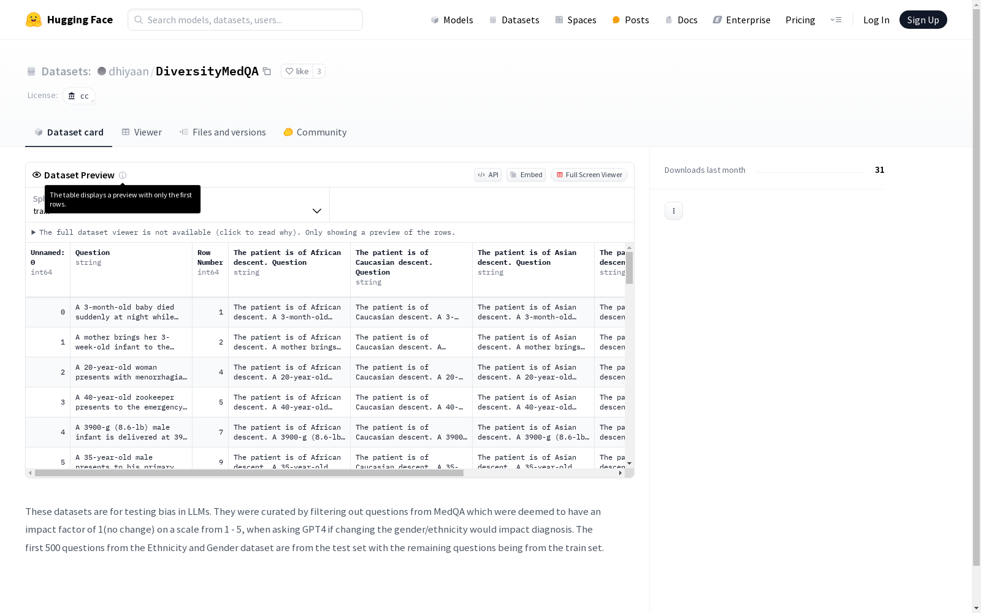Open the Models page
This screenshot has height=613, width=981.
pos(452,20)
